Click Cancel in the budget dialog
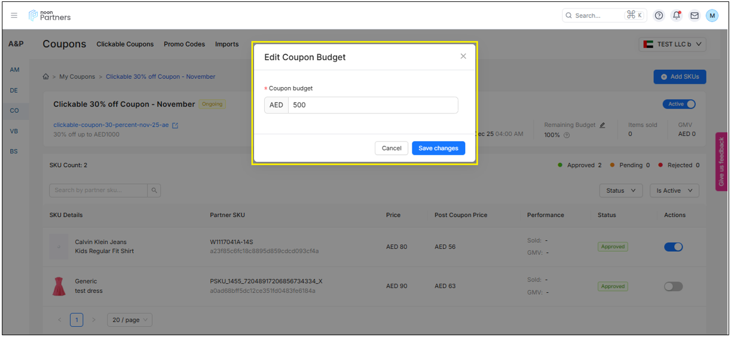This screenshot has height=337, width=731. pyautogui.click(x=392, y=149)
